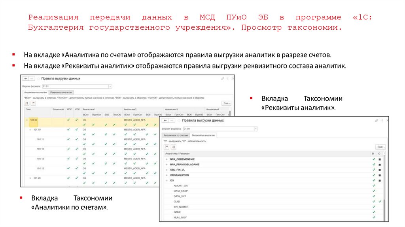Click MESTO_ADDR_NFA in row 101.12
Screen dimensions: 405x227
(134, 149)
